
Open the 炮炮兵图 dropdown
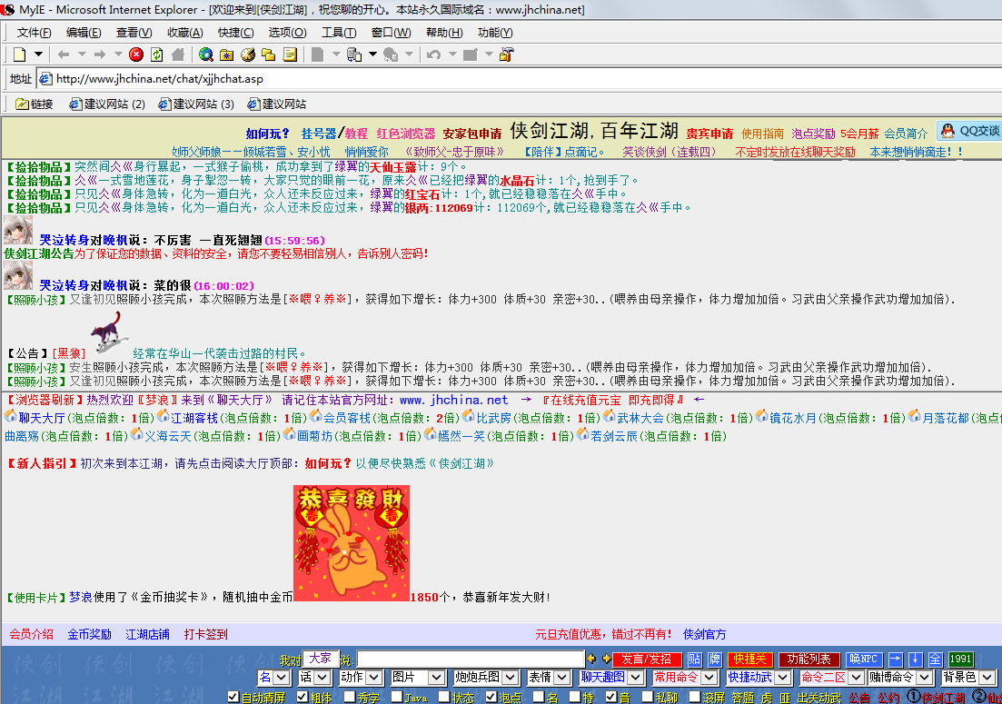[x=486, y=677]
